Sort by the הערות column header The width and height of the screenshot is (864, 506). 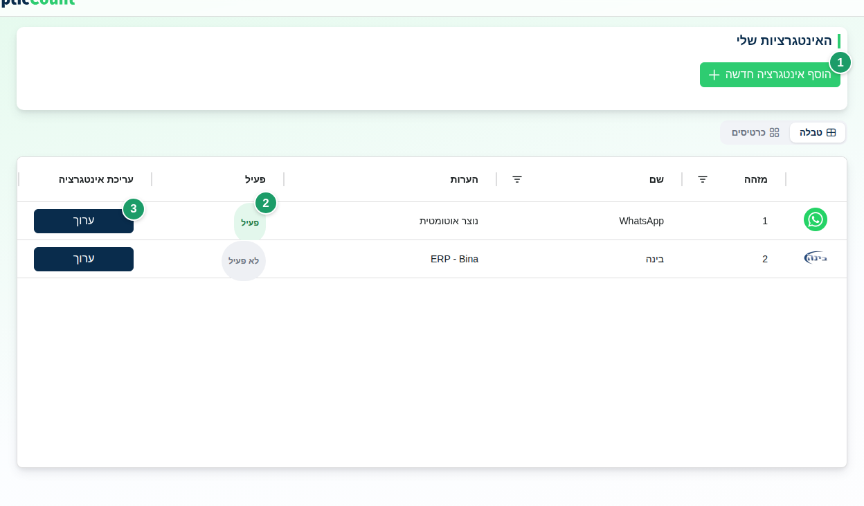tap(464, 179)
